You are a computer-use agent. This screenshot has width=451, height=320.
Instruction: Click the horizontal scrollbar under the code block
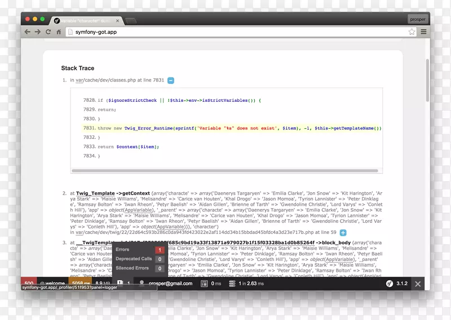(225, 171)
